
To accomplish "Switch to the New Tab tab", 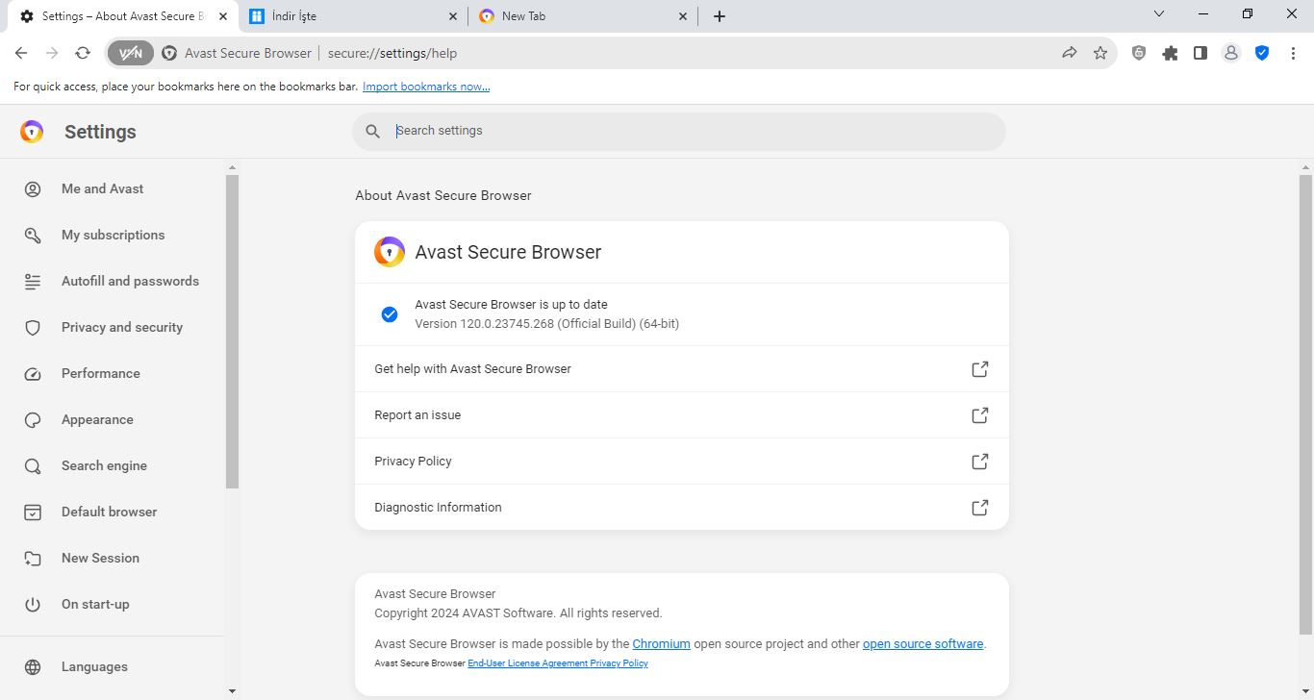I will [x=584, y=16].
